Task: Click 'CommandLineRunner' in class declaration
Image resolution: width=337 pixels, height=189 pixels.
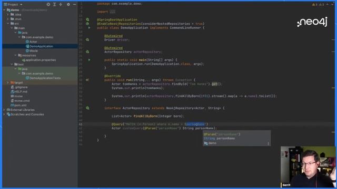Action: pyautogui.click(x=185, y=28)
